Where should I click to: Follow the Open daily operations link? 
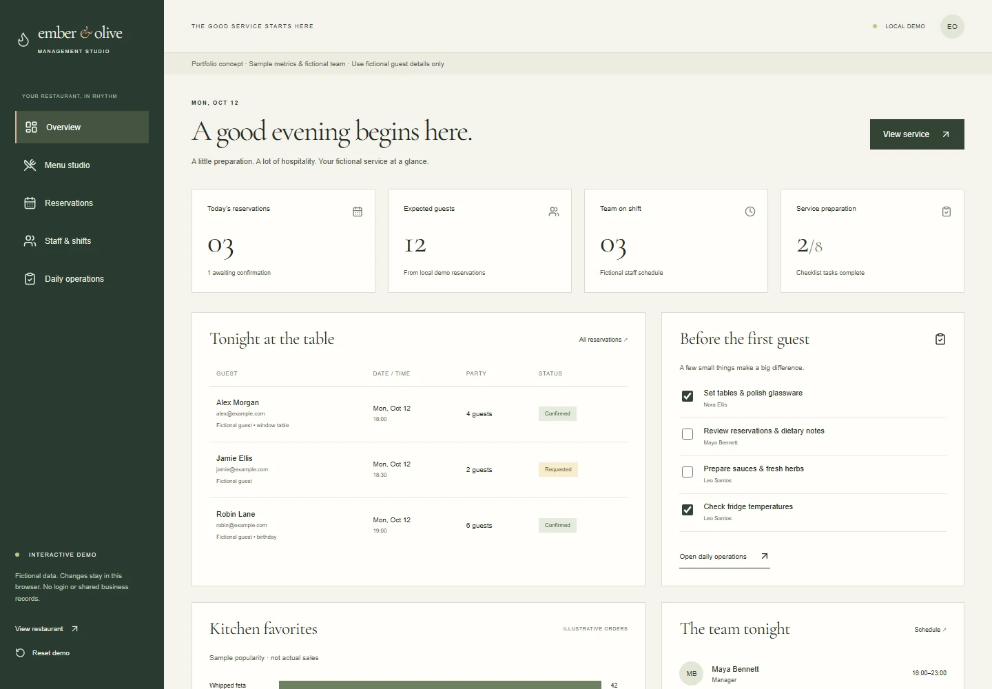tap(724, 557)
